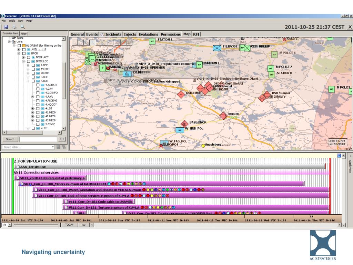Enable the 4.ADBATT checkbox
353x265 pixels.
pos(38,85)
